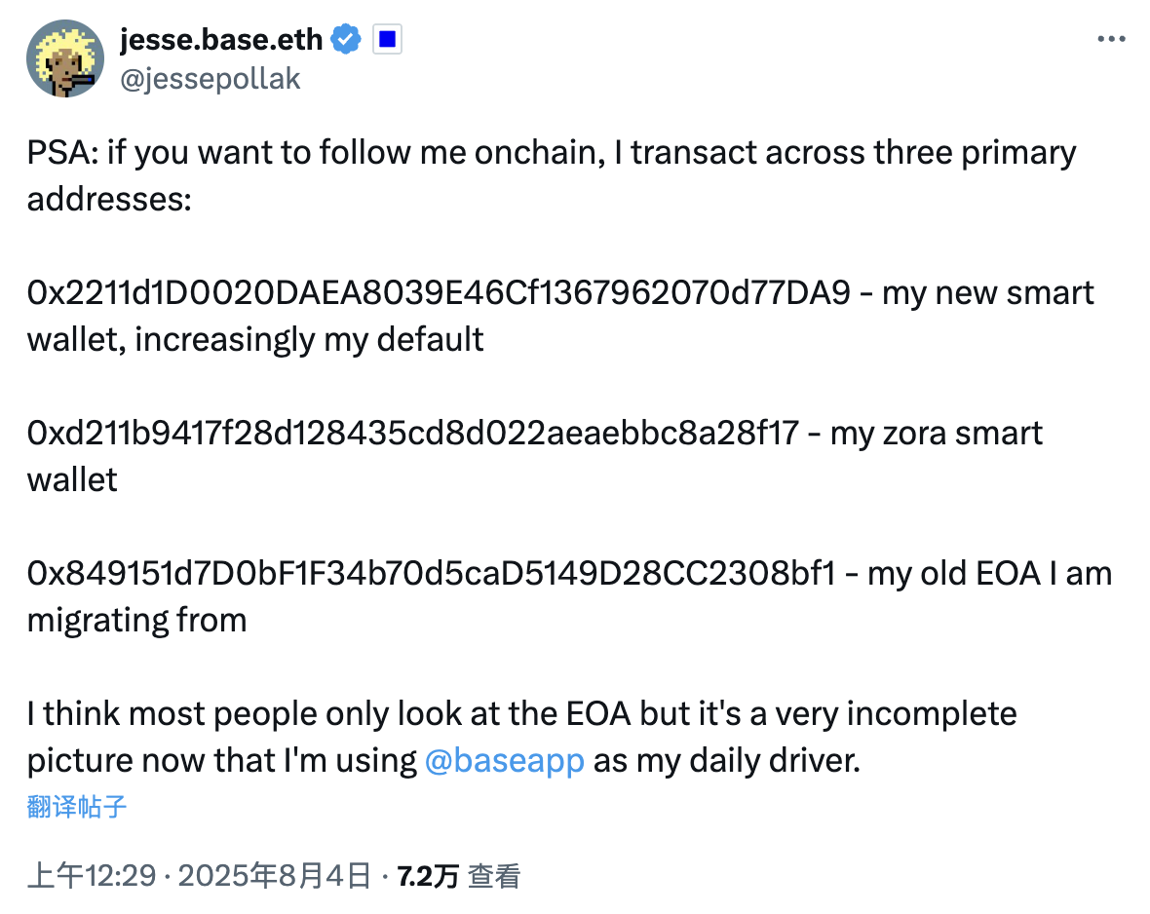Click the 查看 views label
Screen dimensions: 1150x914
click(494, 876)
